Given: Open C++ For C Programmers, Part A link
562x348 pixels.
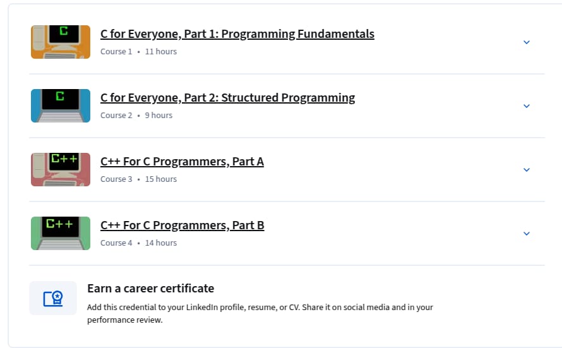Looking at the screenshot, I should point(182,161).
